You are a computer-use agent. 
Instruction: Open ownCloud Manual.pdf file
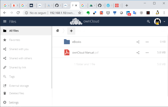pos(85,53)
